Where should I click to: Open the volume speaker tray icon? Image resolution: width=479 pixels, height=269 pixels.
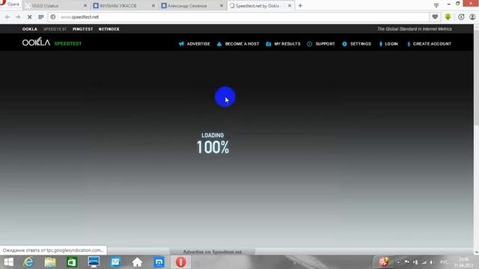[x=431, y=262]
